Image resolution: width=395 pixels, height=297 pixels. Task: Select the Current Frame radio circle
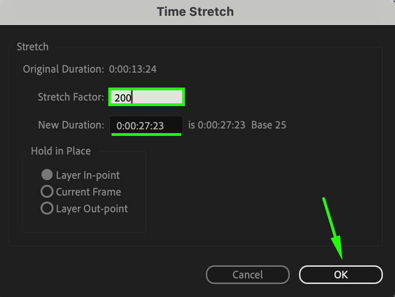47,191
